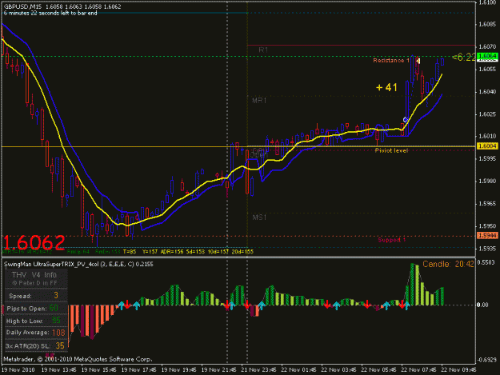Click the 'Pips to Open: 60' row
The image size is (500, 375).
coord(36,309)
